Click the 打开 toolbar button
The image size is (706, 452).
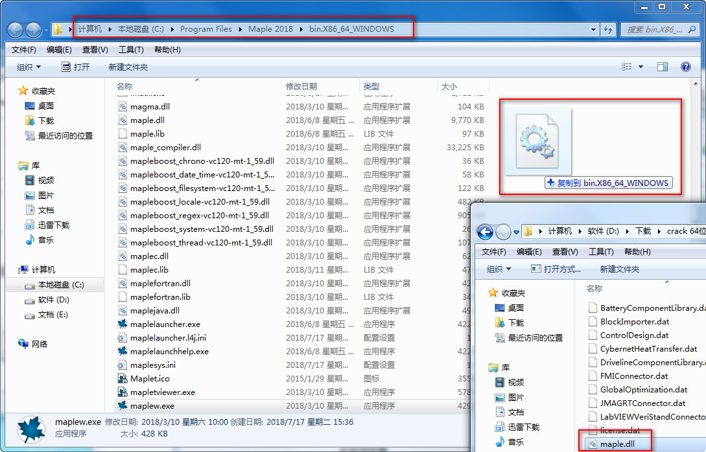pyautogui.click(x=76, y=67)
